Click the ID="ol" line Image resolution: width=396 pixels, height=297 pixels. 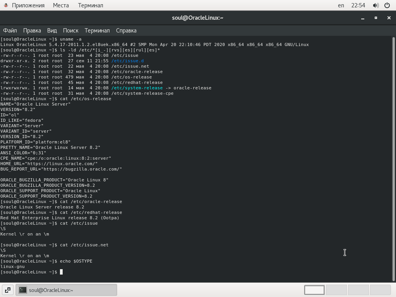pyautogui.click(x=10, y=115)
